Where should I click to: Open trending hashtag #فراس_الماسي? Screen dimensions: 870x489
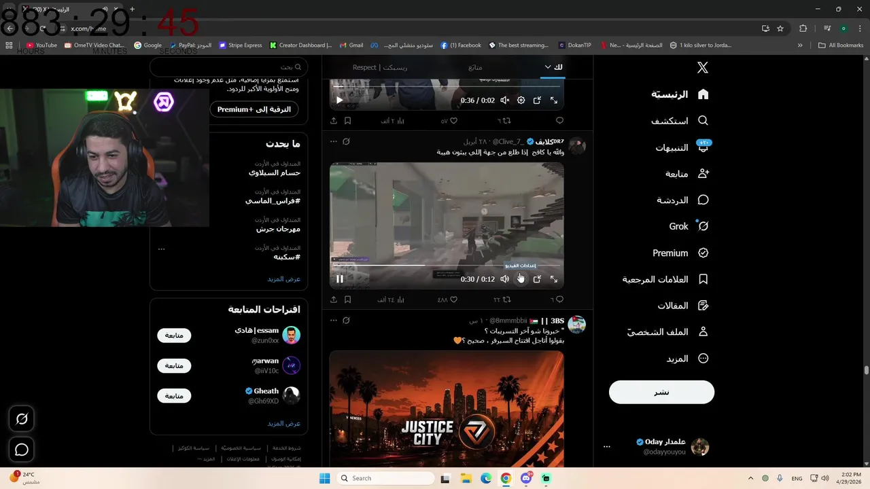pos(273,201)
